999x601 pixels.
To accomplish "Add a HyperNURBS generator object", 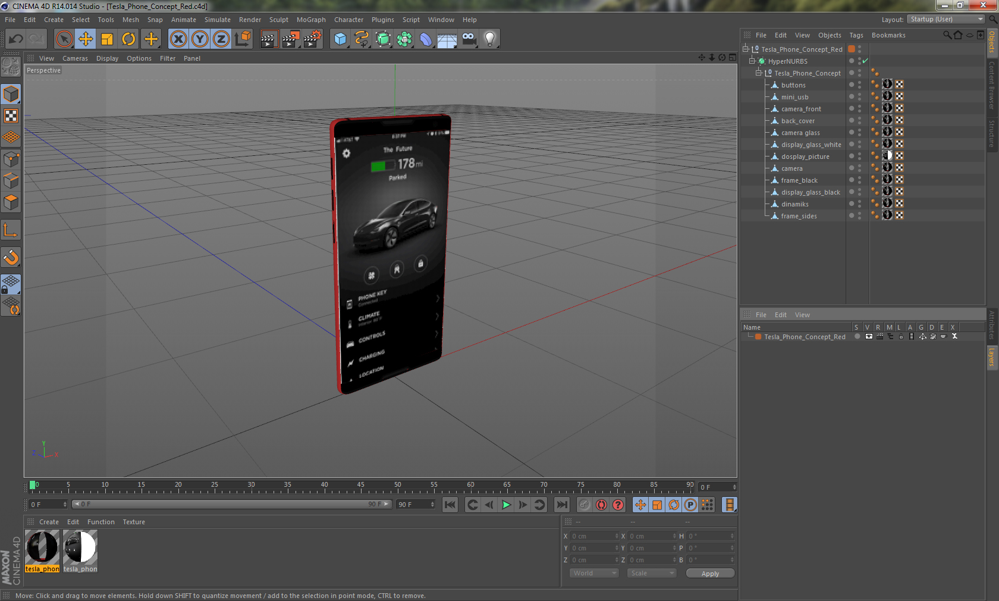I will point(383,39).
